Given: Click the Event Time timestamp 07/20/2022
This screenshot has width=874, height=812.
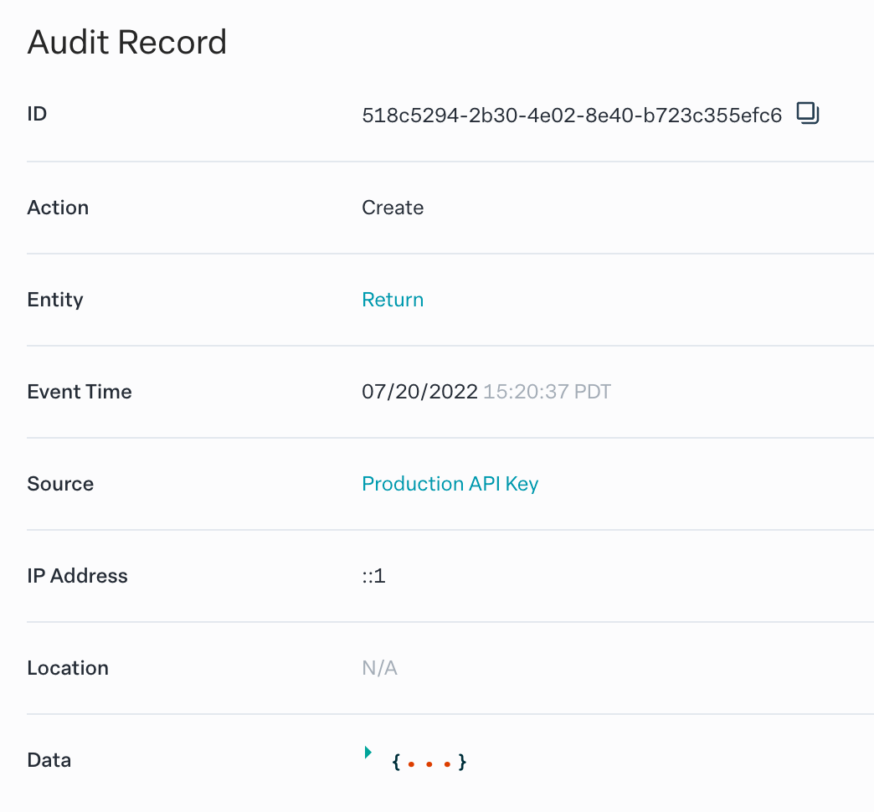Looking at the screenshot, I should coord(419,391).
